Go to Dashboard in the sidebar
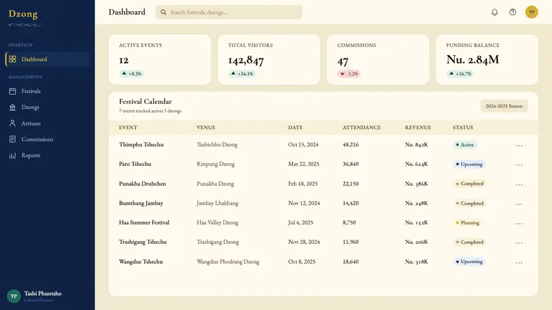The width and height of the screenshot is (552, 310). tap(48, 59)
